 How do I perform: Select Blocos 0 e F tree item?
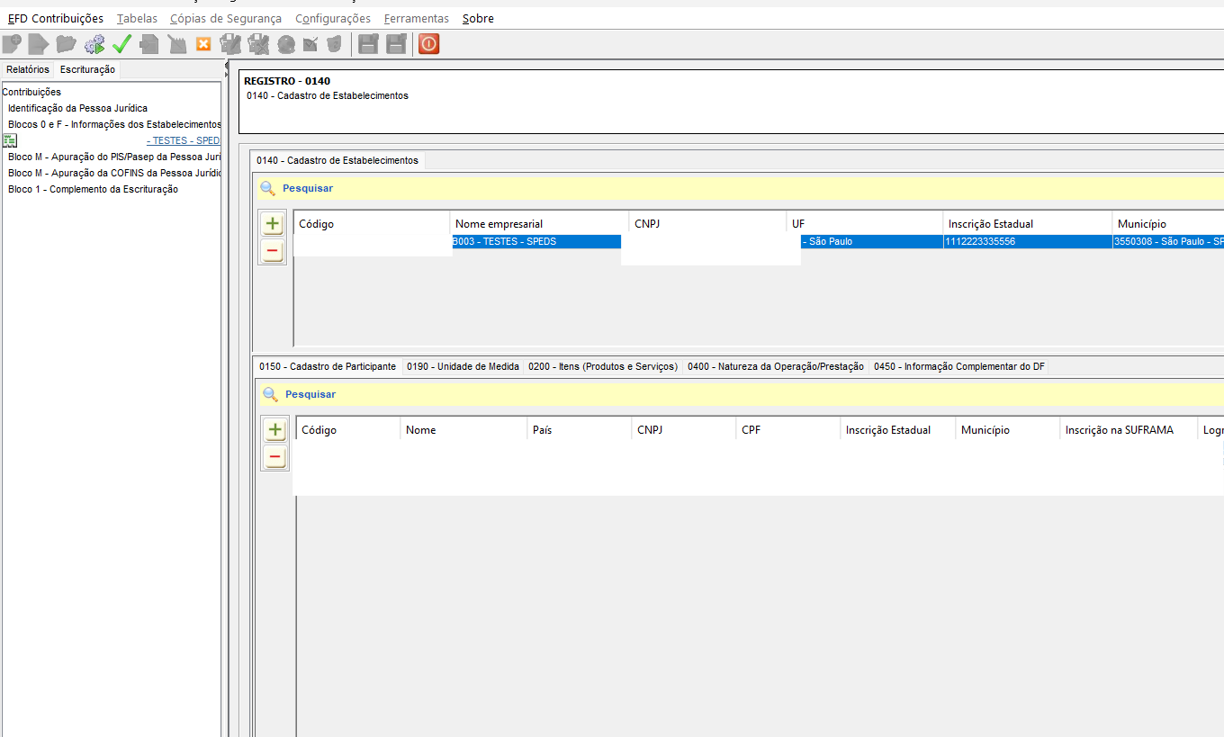[x=114, y=124]
